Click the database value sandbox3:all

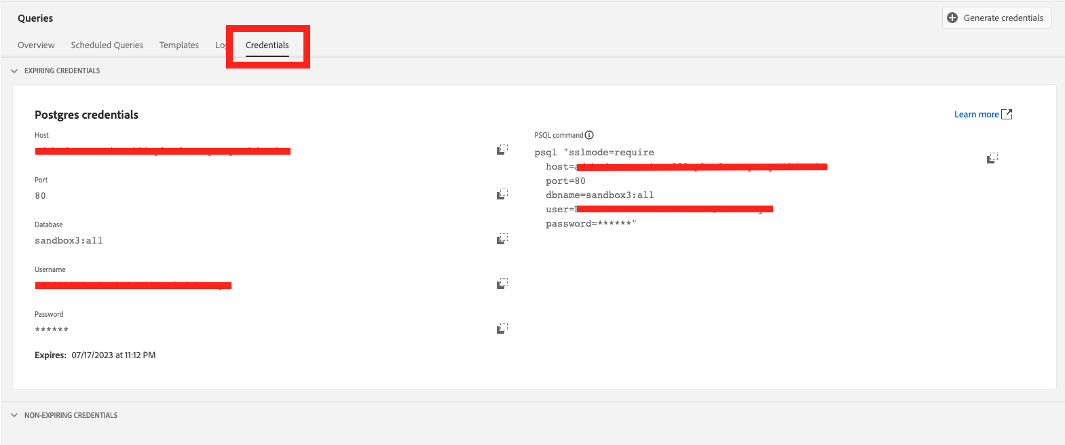[x=69, y=241]
